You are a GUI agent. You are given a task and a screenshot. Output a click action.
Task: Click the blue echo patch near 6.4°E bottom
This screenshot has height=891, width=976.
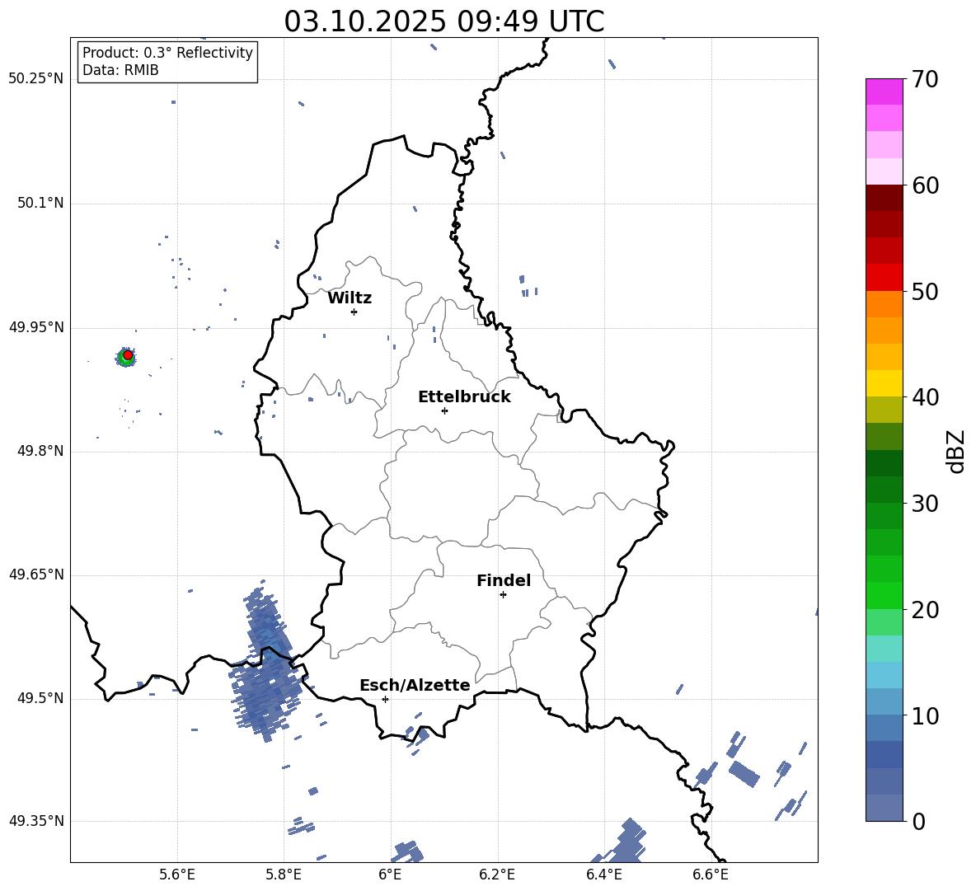(x=622, y=842)
